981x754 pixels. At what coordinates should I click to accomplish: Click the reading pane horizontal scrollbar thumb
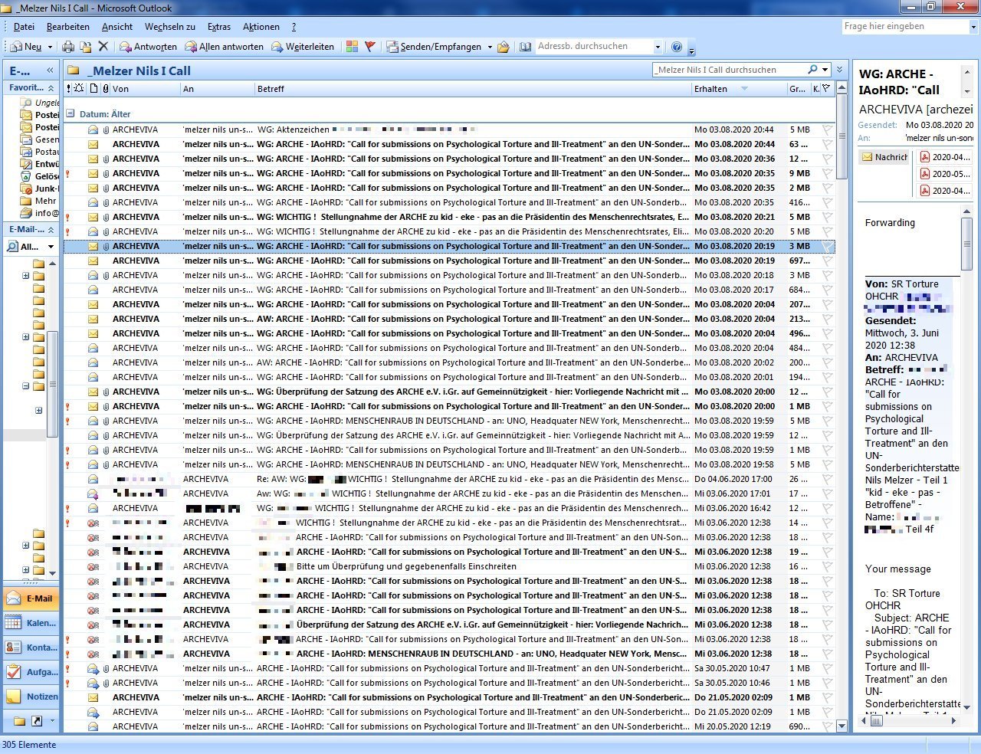(x=877, y=721)
